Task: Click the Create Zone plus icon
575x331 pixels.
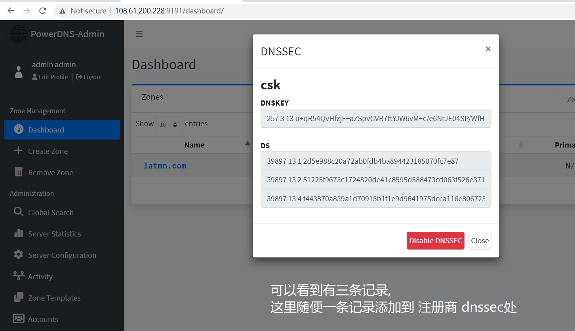Action: (18, 151)
